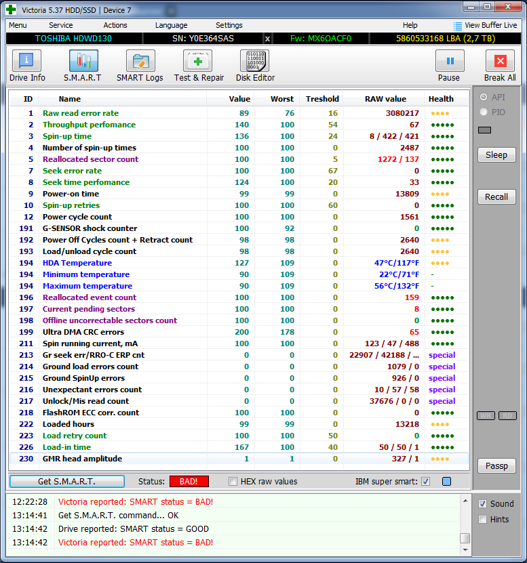Open SMART Logs view
527x563 pixels.
(x=140, y=66)
